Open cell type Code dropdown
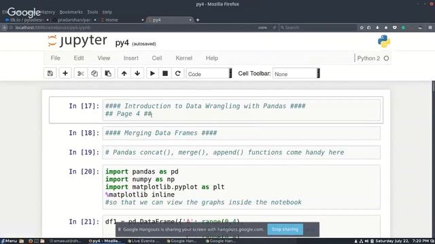The width and height of the screenshot is (435, 244). [209, 74]
